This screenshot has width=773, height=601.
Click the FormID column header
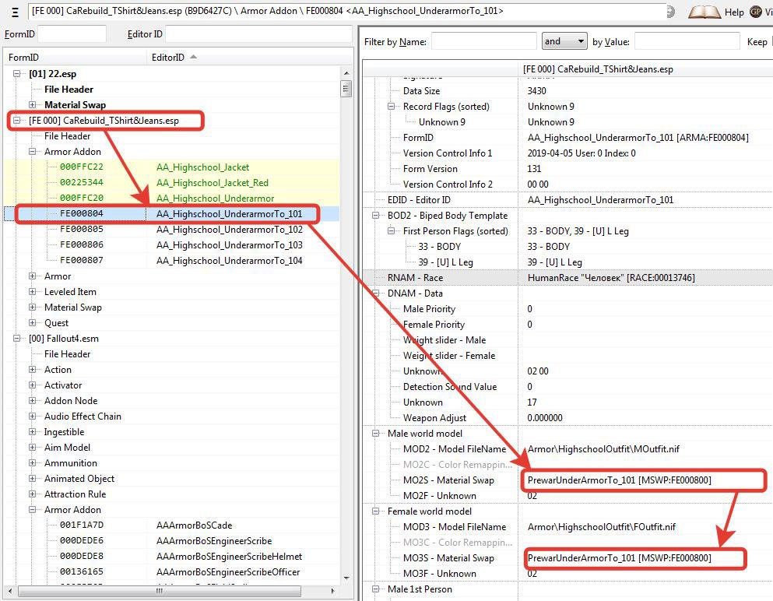[74, 57]
